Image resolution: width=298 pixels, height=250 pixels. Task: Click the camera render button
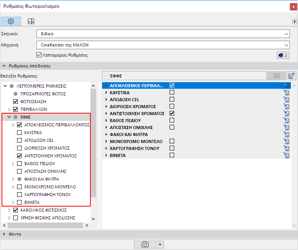point(145,245)
